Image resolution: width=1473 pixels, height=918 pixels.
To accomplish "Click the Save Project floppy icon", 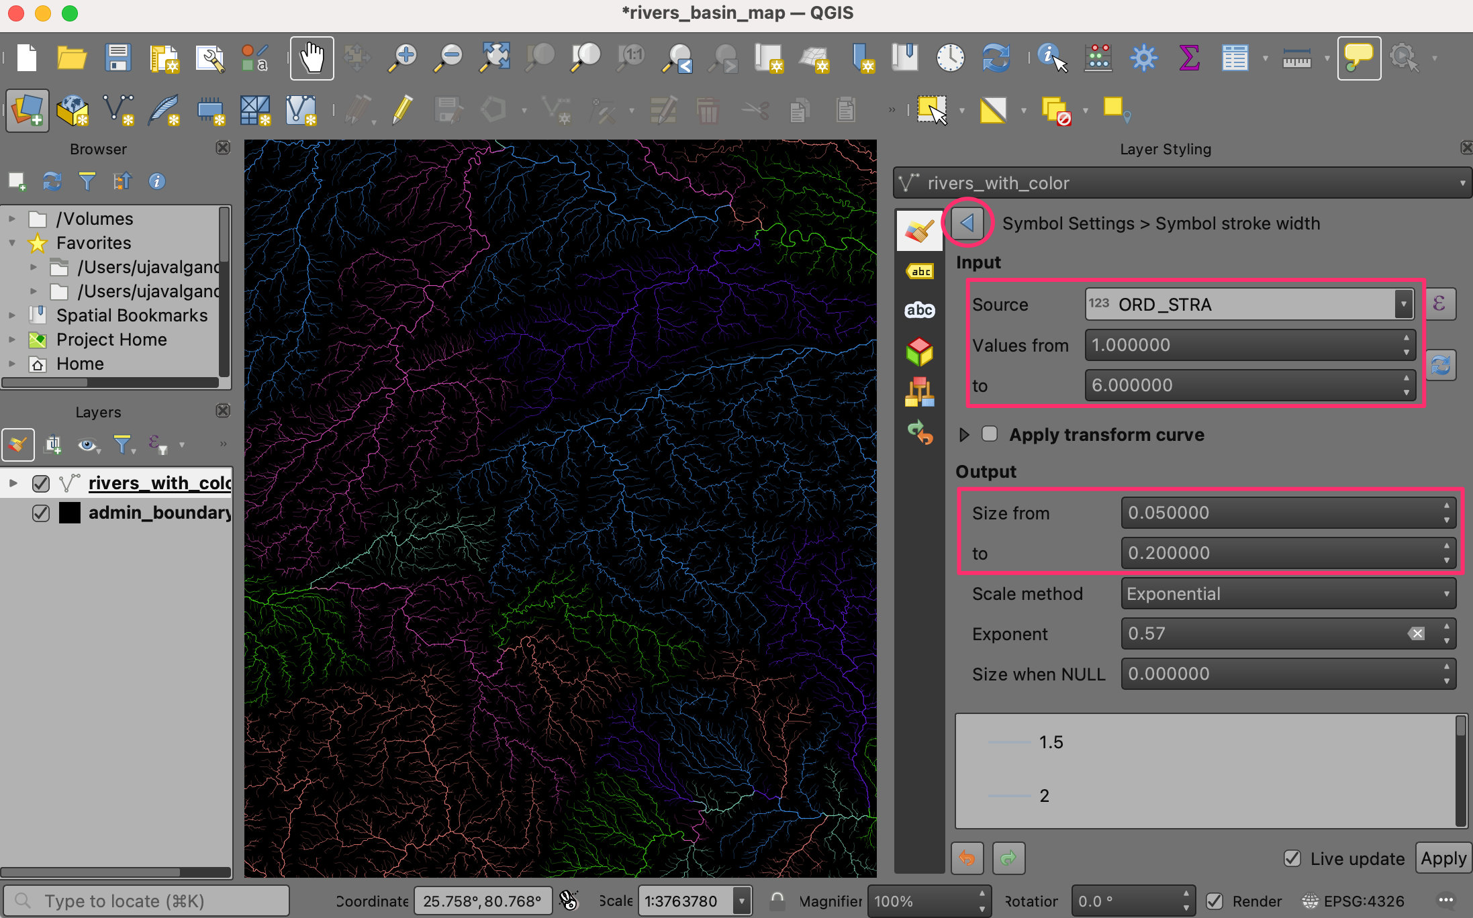I will (118, 58).
